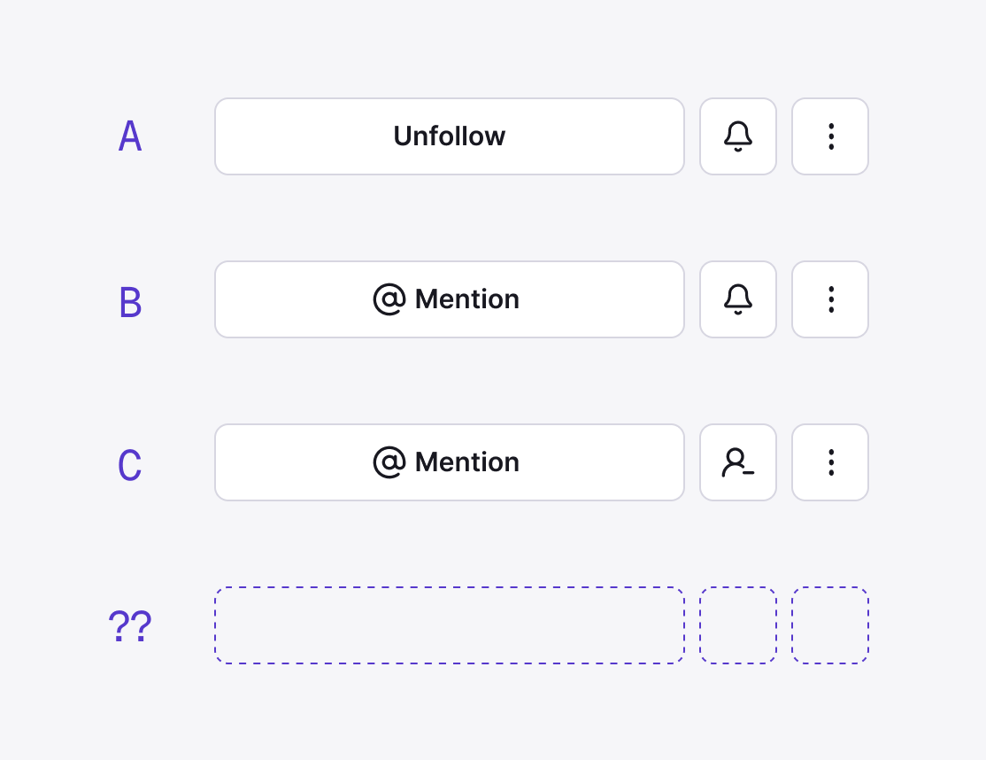Click the rightmost dashed placeholder square
Viewport: 986px width, 760px height.
click(830, 625)
